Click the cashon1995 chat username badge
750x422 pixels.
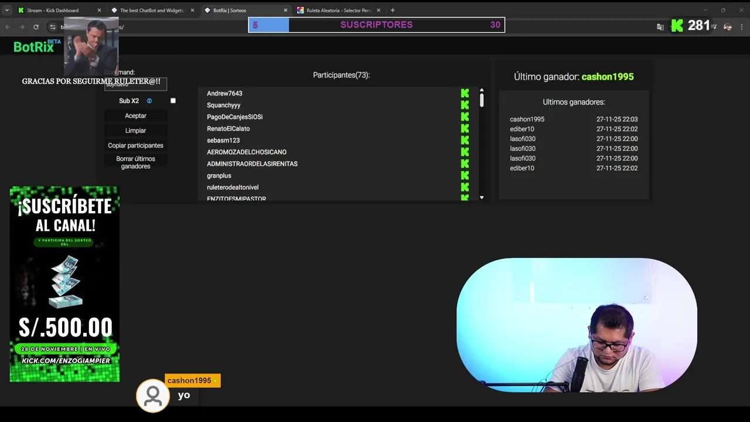[193, 380]
